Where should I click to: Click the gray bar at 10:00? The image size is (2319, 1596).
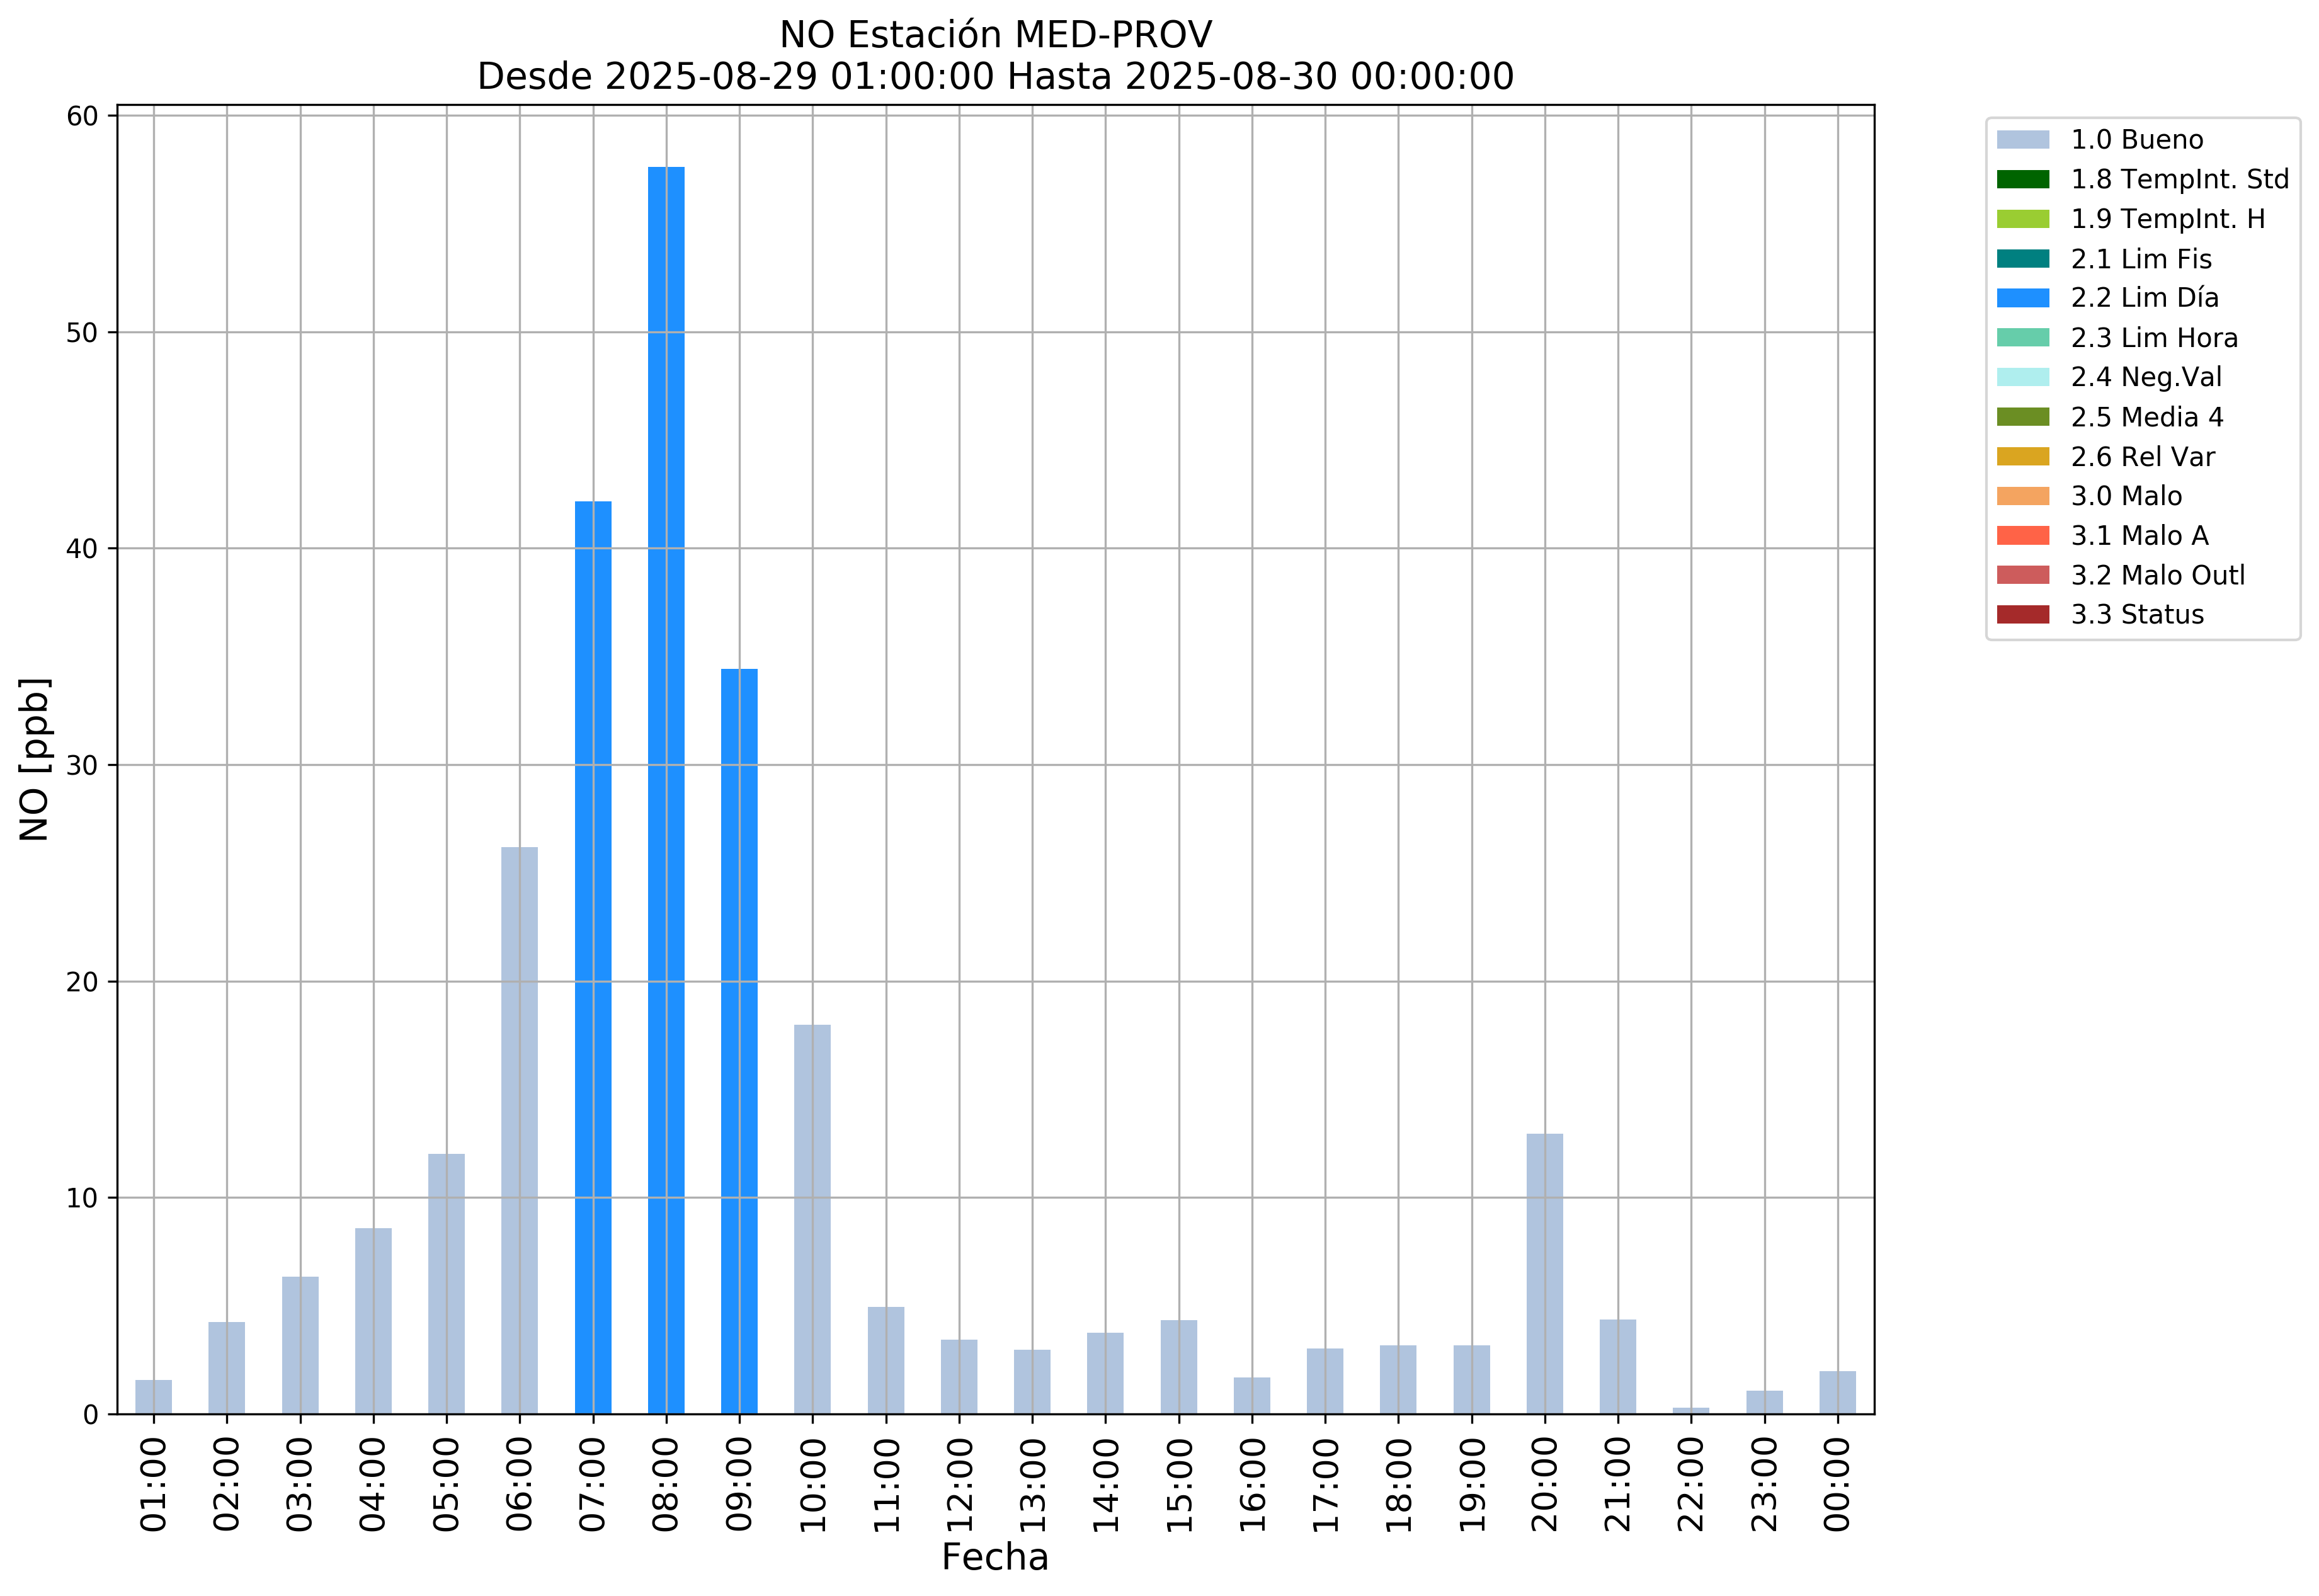pyautogui.click(x=812, y=1219)
